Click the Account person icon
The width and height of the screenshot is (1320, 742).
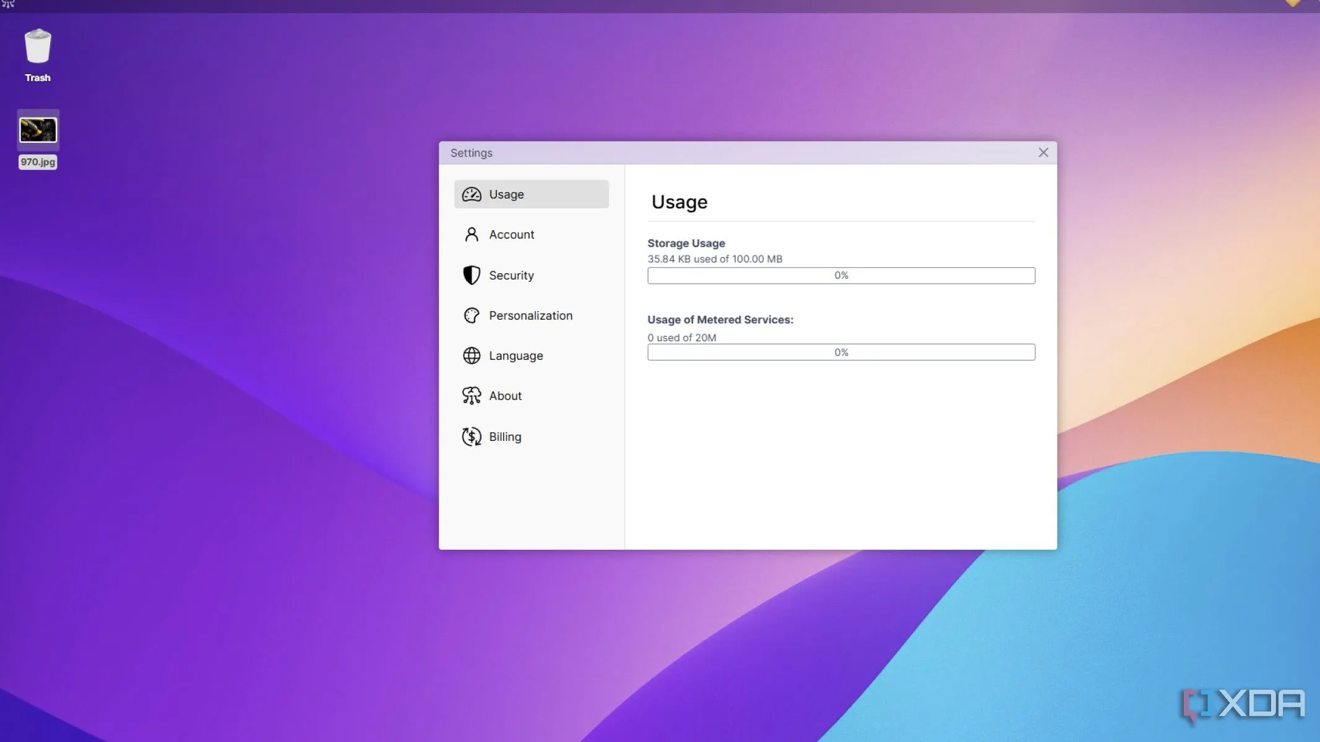472,234
